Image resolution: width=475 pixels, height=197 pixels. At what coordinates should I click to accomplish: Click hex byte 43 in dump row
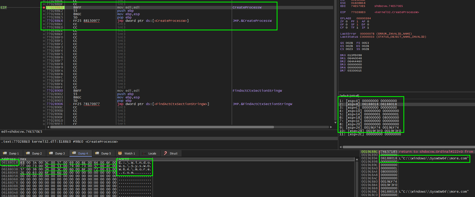coord(22,163)
